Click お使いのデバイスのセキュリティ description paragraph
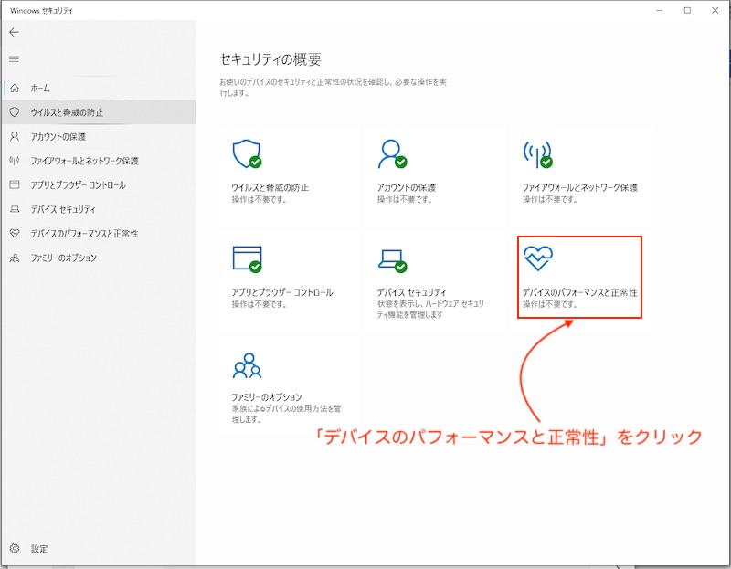Image resolution: width=731 pixels, height=569 pixels. [x=333, y=87]
